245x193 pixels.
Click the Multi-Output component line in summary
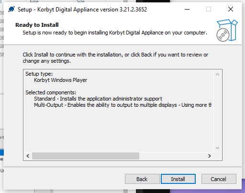coord(122,105)
